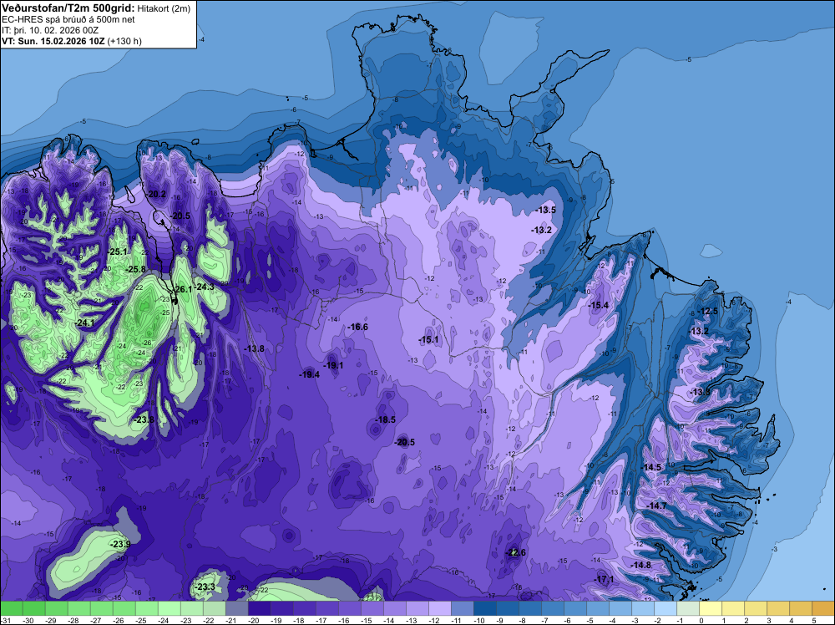Viewport: 835px width, 625px height.
Task: Select the line 'EC-HRES spá brúuð á 500m net'
Action: click(x=68, y=19)
